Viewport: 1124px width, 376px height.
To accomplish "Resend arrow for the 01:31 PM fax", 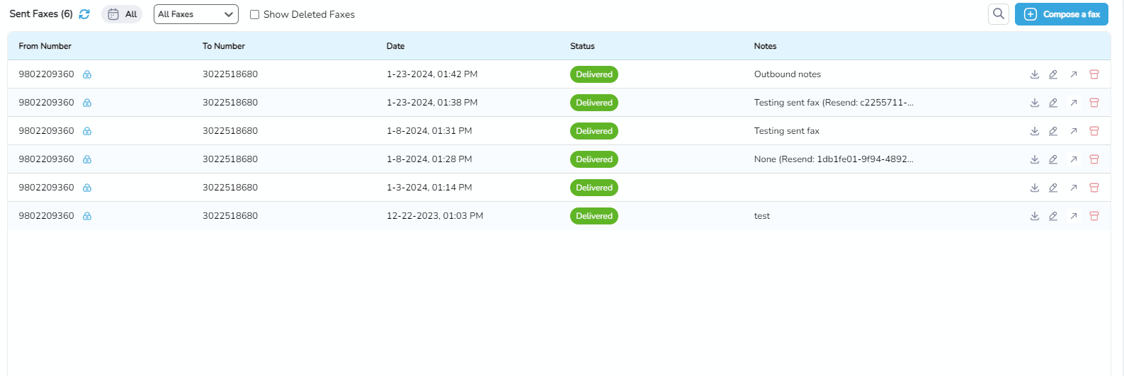I will (x=1074, y=131).
